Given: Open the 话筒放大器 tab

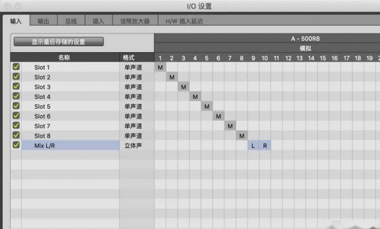Looking at the screenshot, I should click(134, 21).
